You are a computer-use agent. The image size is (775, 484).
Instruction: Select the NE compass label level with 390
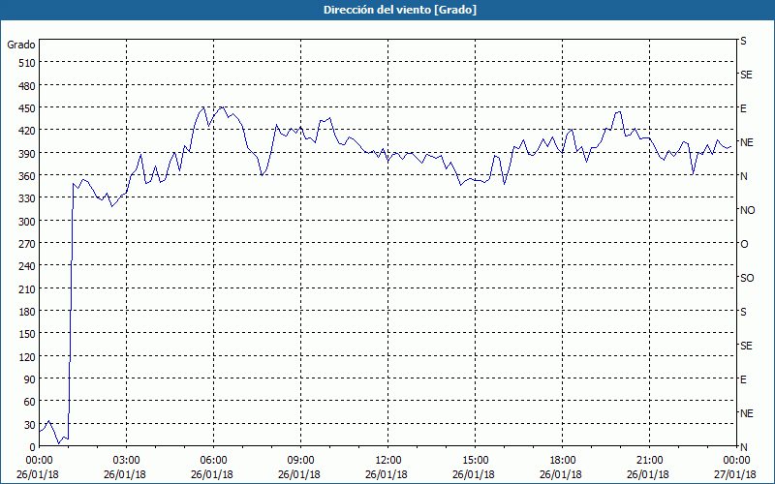[x=746, y=142]
